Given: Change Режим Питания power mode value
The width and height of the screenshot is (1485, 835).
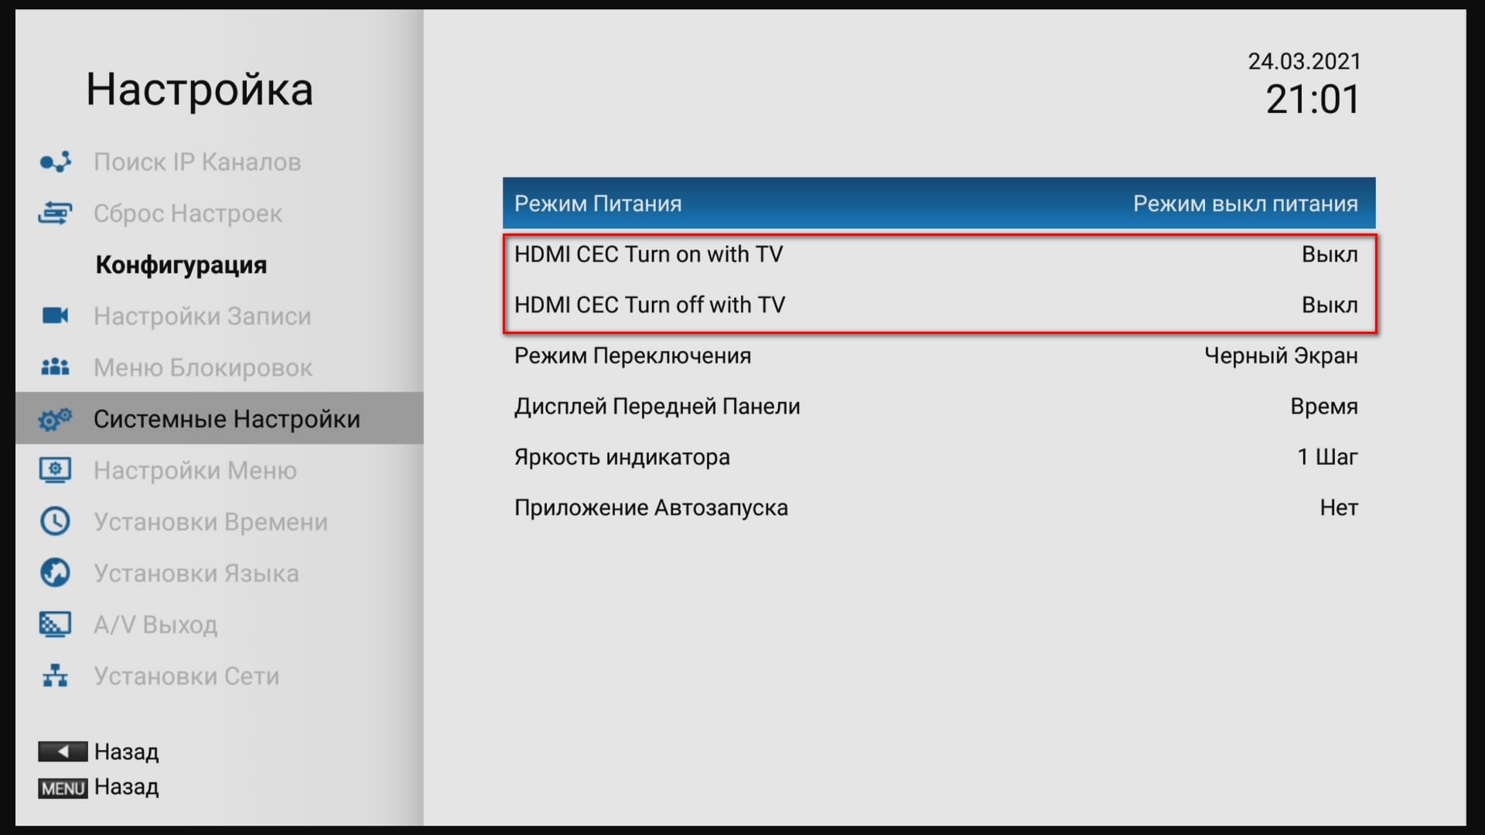Looking at the screenshot, I should (939, 203).
